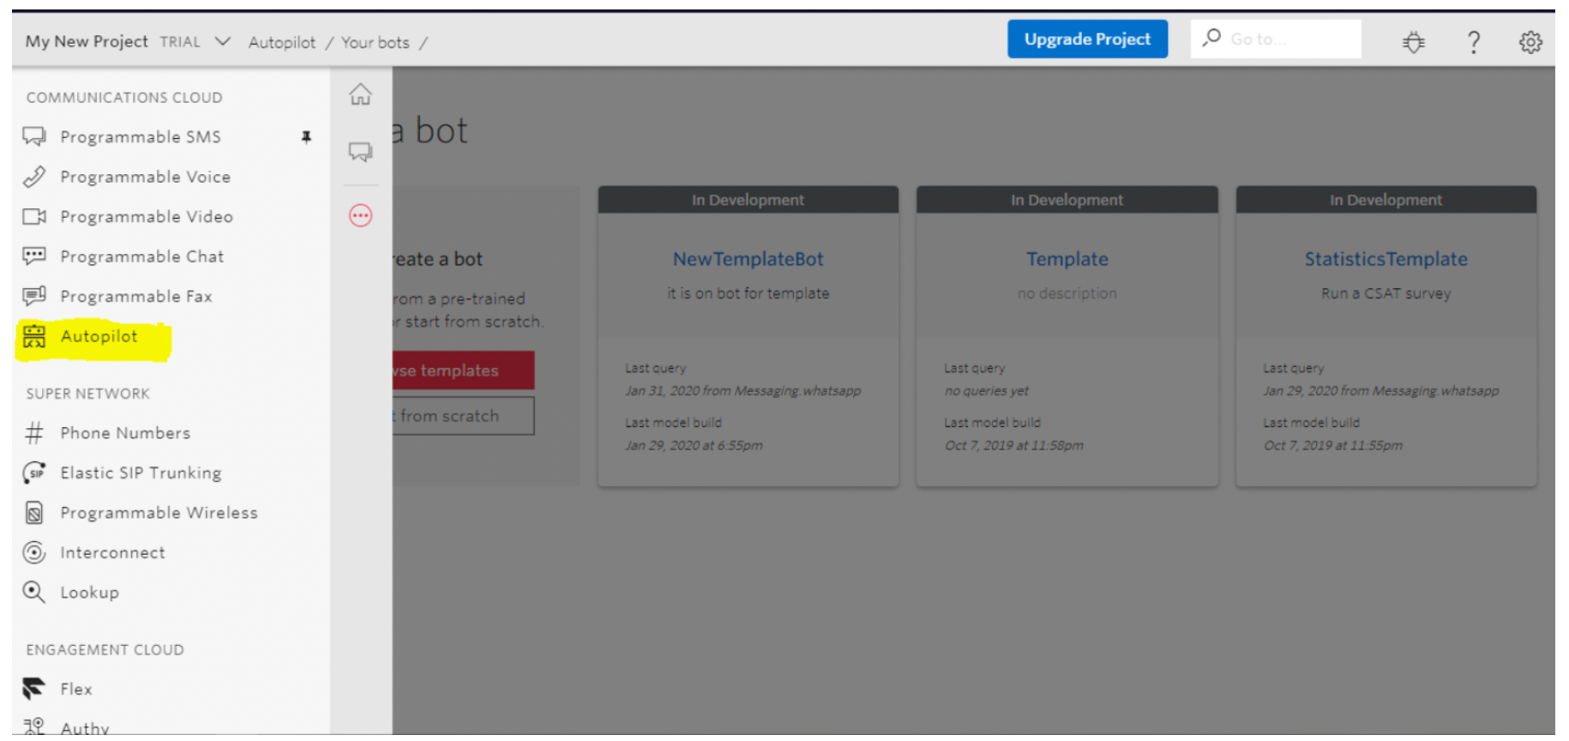1569x741 pixels.
Task: Open Lookup menu item
Action: 89,593
